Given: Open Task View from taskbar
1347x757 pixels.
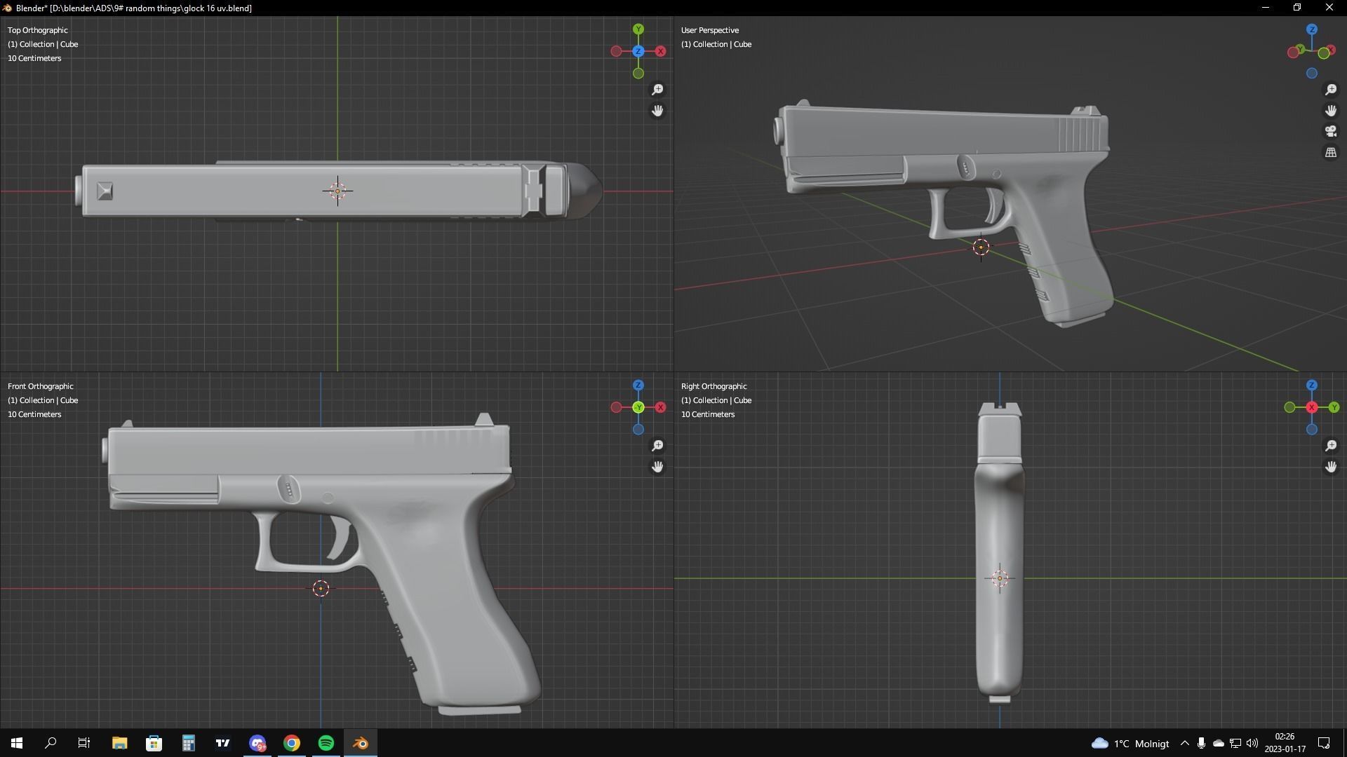Looking at the screenshot, I should click(x=84, y=743).
